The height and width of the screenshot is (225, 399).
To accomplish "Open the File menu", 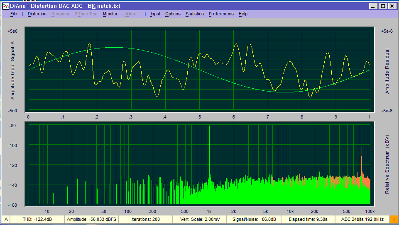I will (13, 14).
